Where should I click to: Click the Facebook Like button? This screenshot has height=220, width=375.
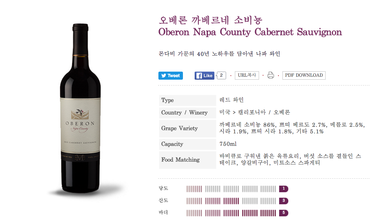click(x=205, y=76)
